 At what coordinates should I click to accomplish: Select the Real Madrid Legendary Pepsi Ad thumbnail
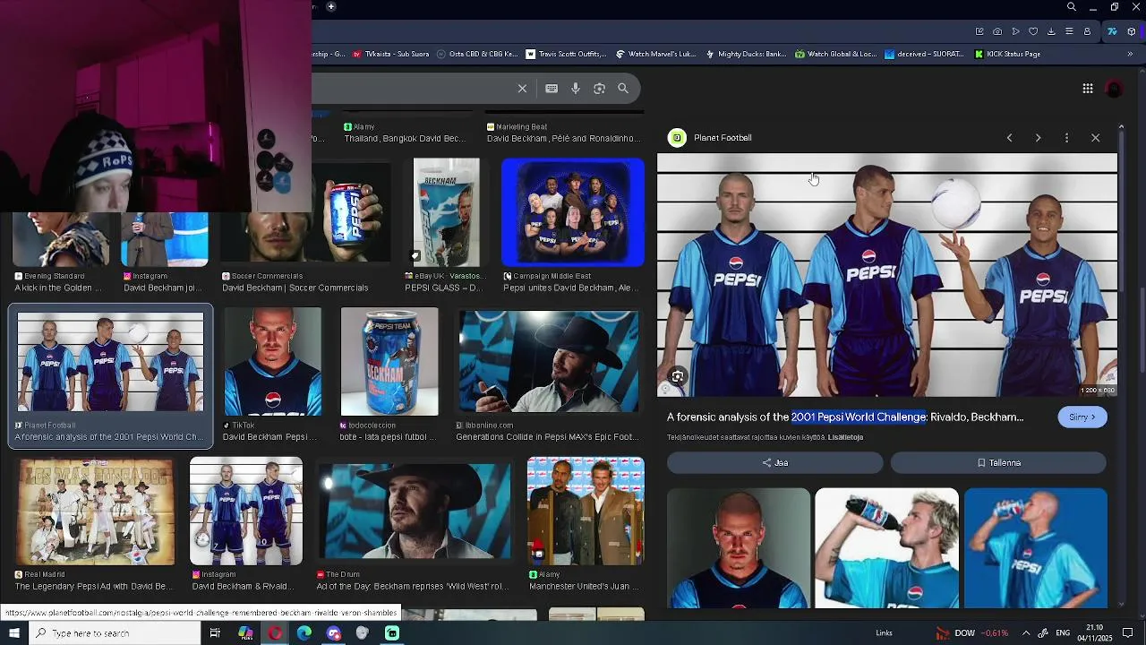95,512
